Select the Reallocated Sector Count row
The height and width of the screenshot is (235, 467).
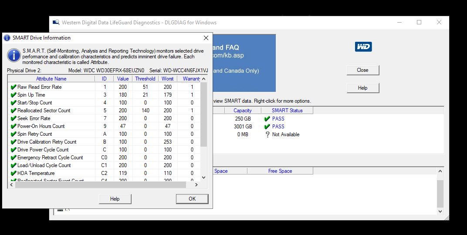click(x=44, y=111)
